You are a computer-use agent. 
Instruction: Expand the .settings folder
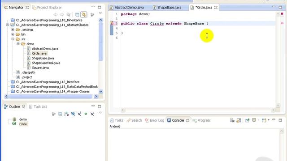[x=13, y=30]
